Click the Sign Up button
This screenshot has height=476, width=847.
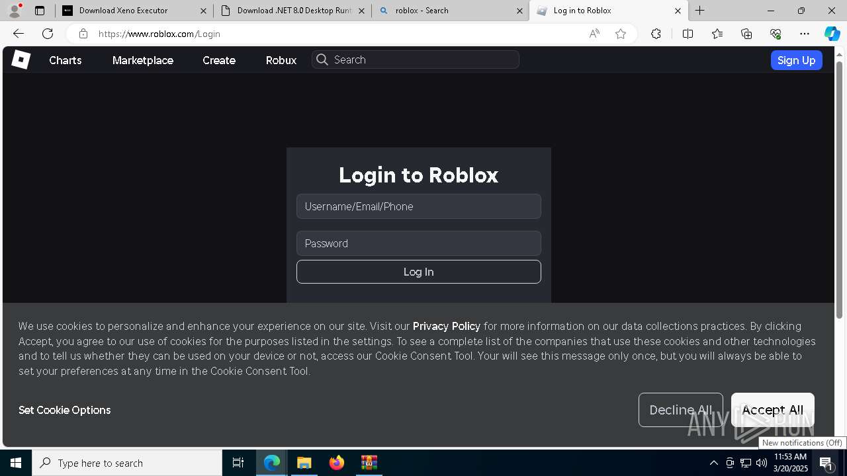tap(797, 60)
